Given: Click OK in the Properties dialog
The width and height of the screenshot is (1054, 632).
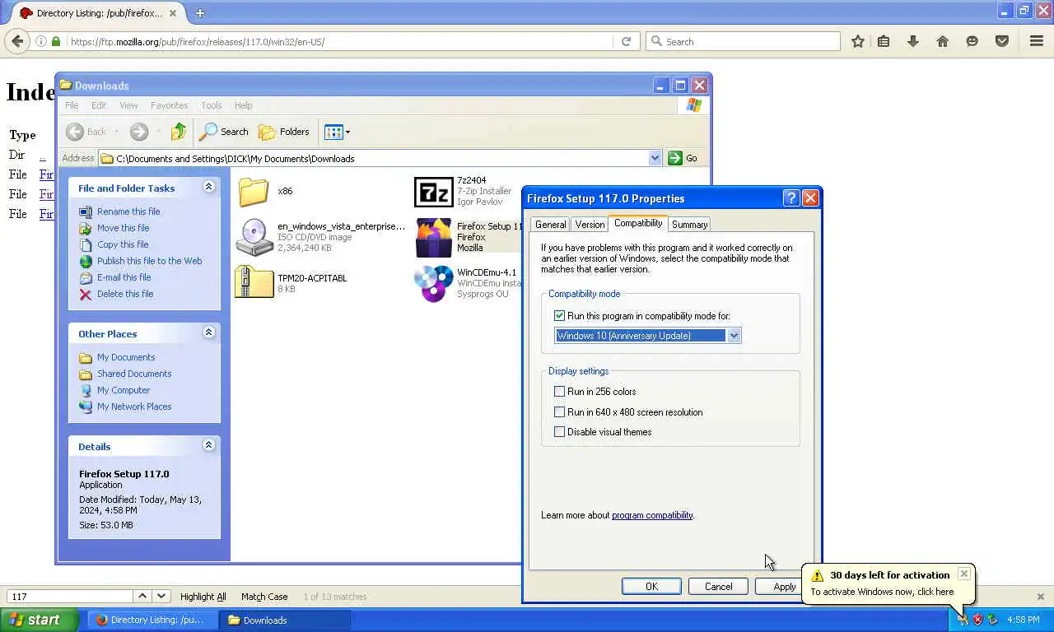Looking at the screenshot, I should [651, 587].
